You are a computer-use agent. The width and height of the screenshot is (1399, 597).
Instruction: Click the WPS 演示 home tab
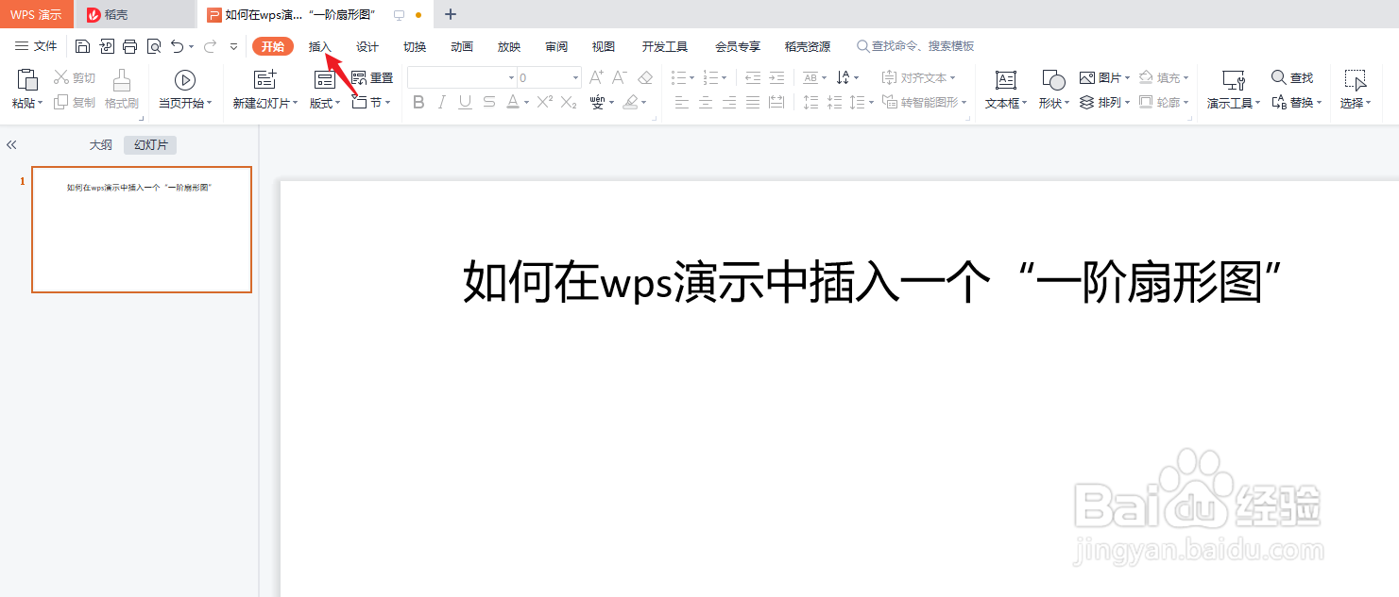36,14
